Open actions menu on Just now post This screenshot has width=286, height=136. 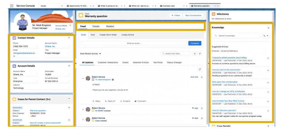202,77
